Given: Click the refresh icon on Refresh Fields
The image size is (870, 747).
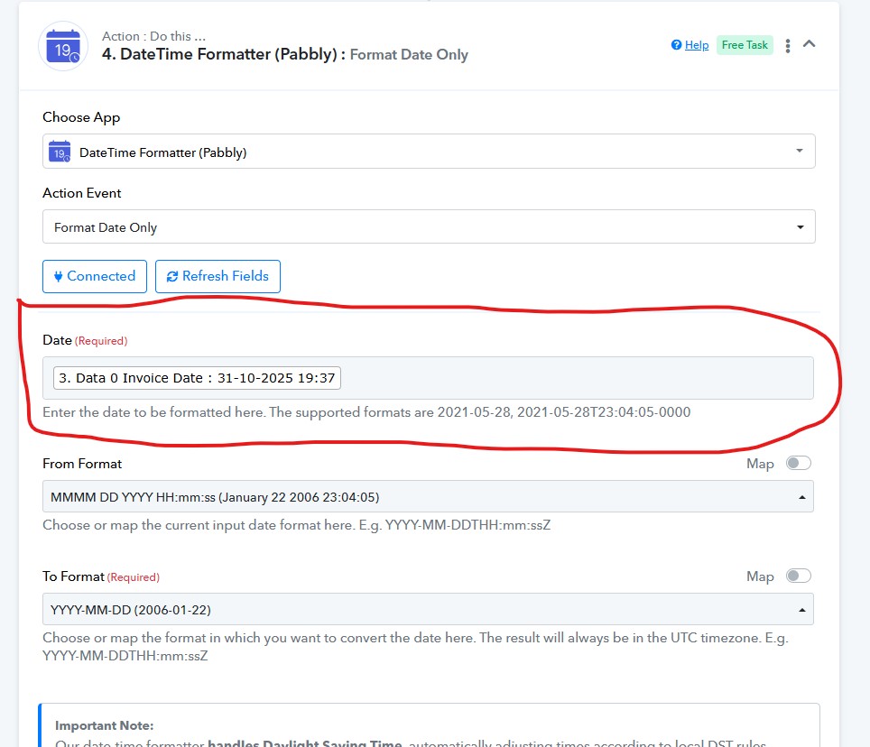Looking at the screenshot, I should pos(172,276).
